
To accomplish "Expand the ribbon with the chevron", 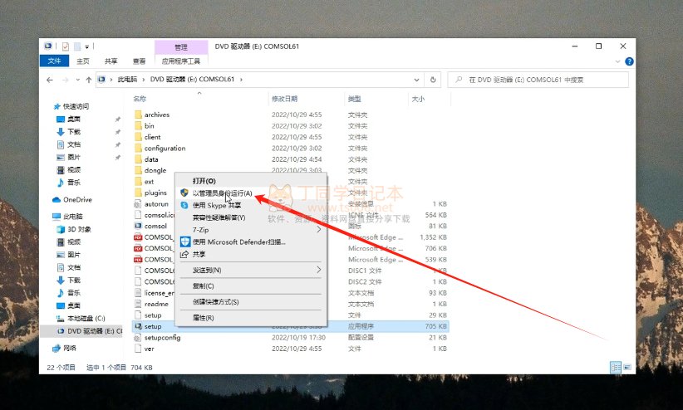I will pos(617,61).
